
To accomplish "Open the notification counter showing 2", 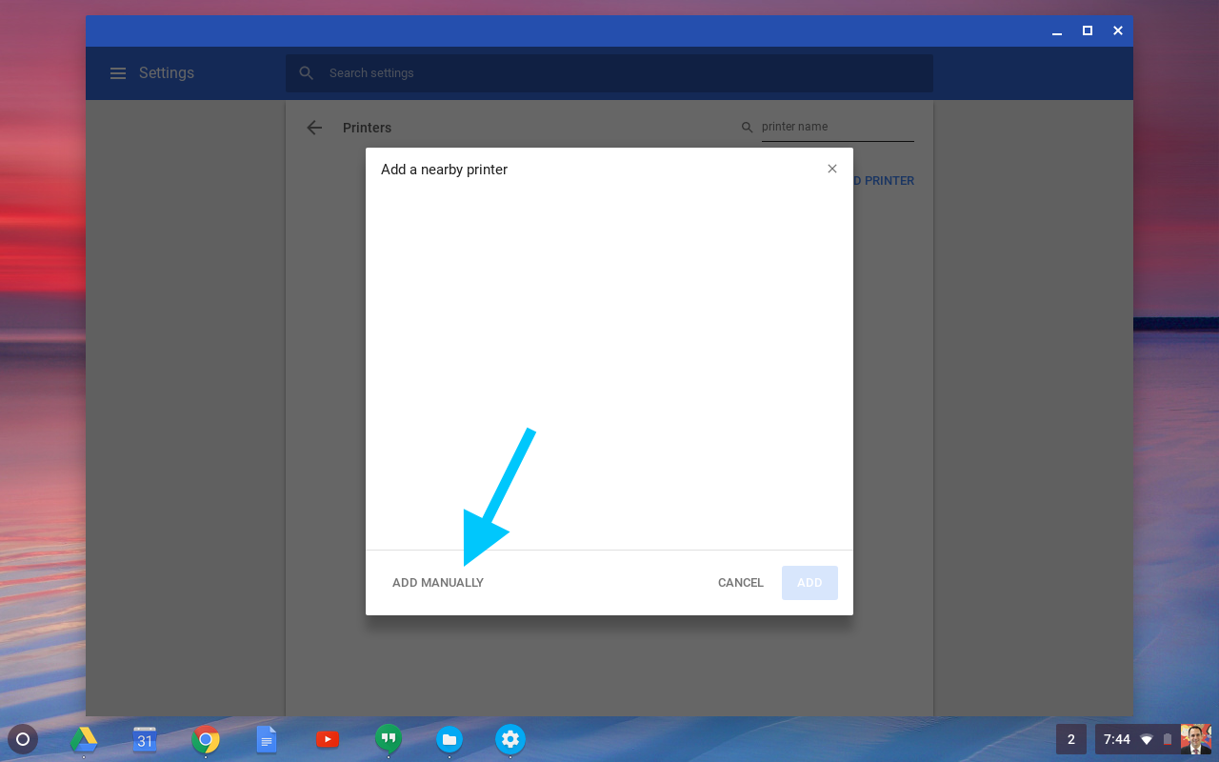I will 1071,739.
